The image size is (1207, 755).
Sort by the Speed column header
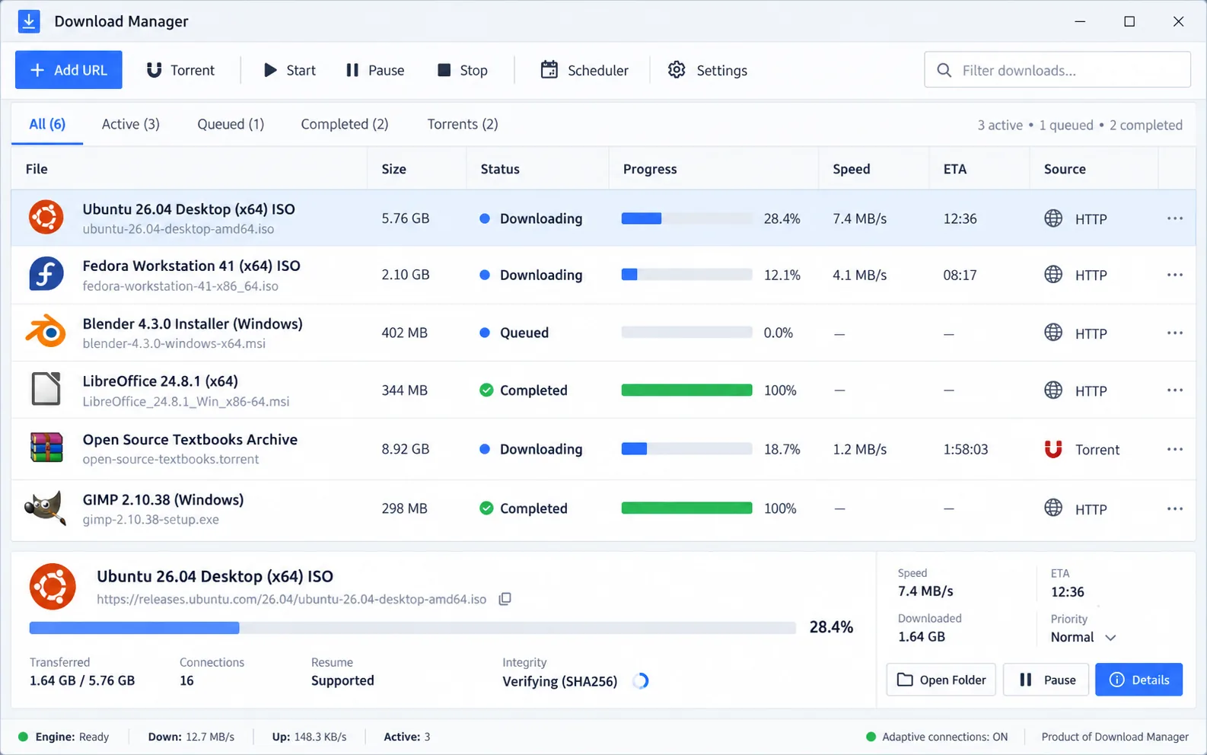851,169
